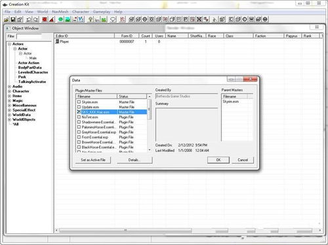Click the light bulb toolbar icon
Screen dimensions: 328x245
pos(90,20)
